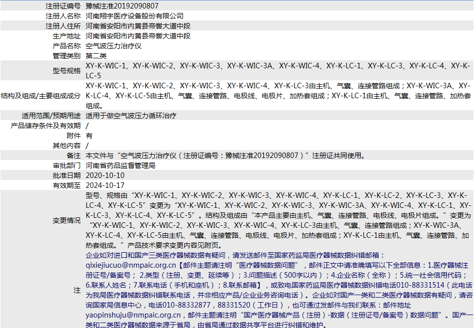Click the 注册人住所 label
Viewport: 475px width, 328px height.
[x=63, y=26]
